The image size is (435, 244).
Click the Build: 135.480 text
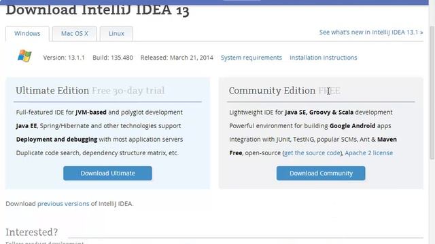[113, 58]
